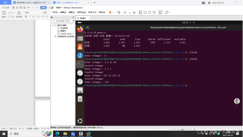This screenshot has width=243, height=137.
Task: Click the Print Preview icon in WPS
Action: 25,7
